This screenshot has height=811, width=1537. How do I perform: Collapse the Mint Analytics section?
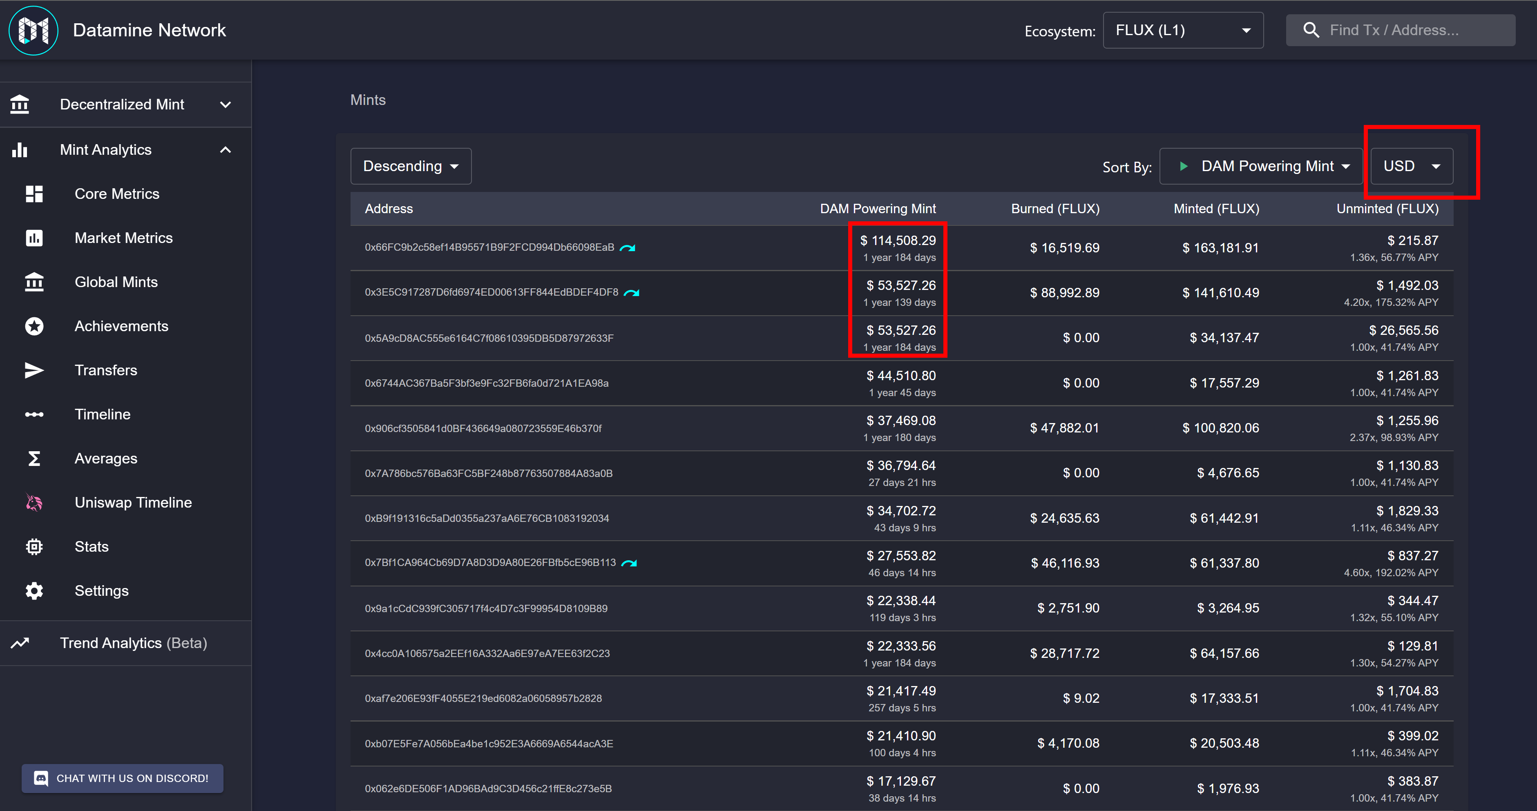pos(125,150)
